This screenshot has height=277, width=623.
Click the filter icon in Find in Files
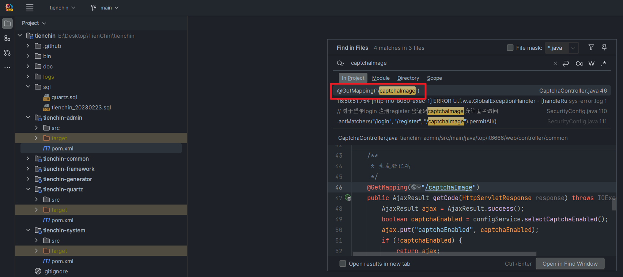click(x=591, y=47)
